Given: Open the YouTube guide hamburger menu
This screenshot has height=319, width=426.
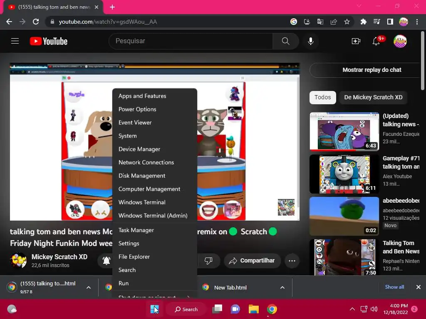Looking at the screenshot, I should 15,41.
